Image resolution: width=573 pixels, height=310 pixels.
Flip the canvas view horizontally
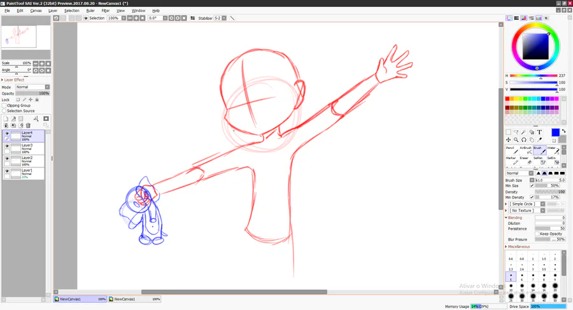click(192, 18)
